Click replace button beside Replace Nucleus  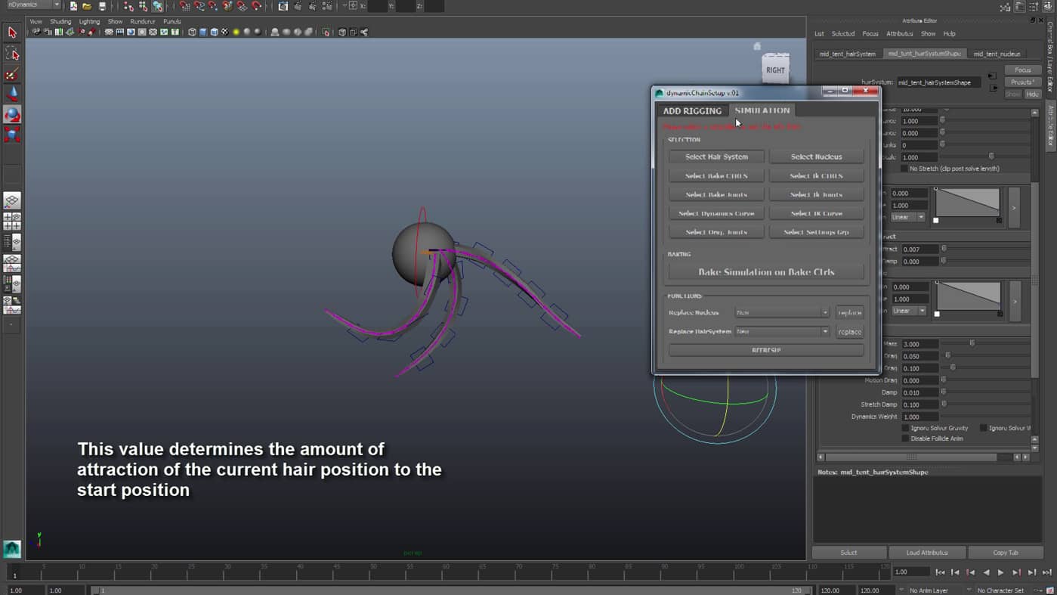point(849,312)
